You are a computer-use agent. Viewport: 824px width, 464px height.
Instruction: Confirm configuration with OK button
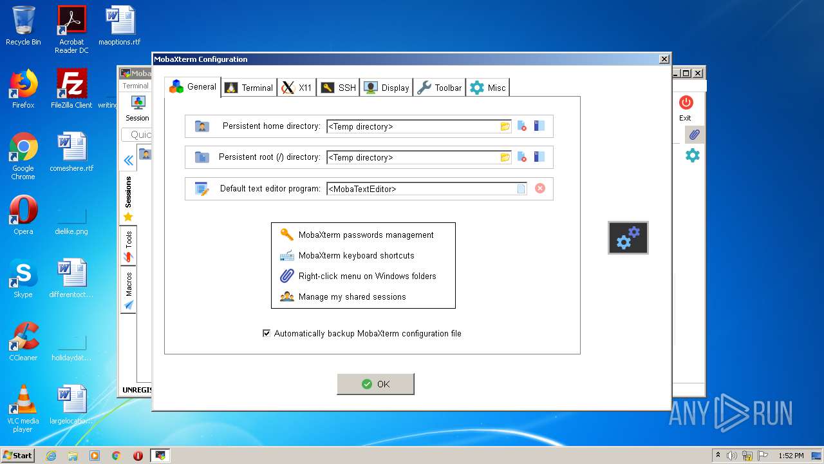point(375,384)
